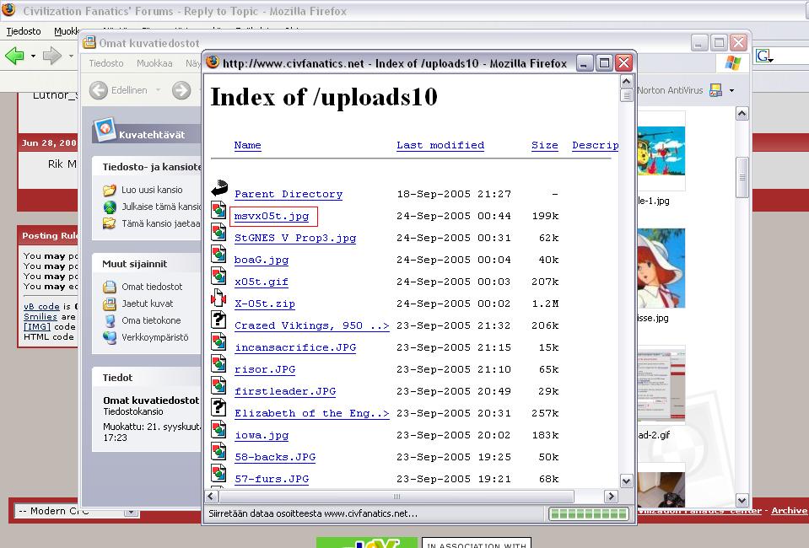This screenshot has height=548, width=809.
Task: Open the firstleader.JPG link
Action: tap(285, 391)
